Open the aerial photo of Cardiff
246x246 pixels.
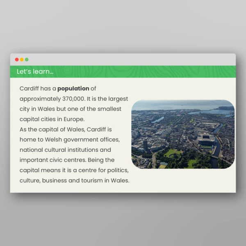[x=183, y=134]
